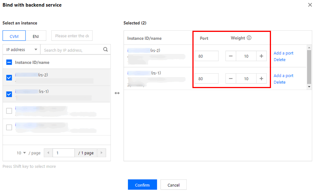Click the port field for rs-2
Viewport: 315px width, 191px height.
coord(206,56)
